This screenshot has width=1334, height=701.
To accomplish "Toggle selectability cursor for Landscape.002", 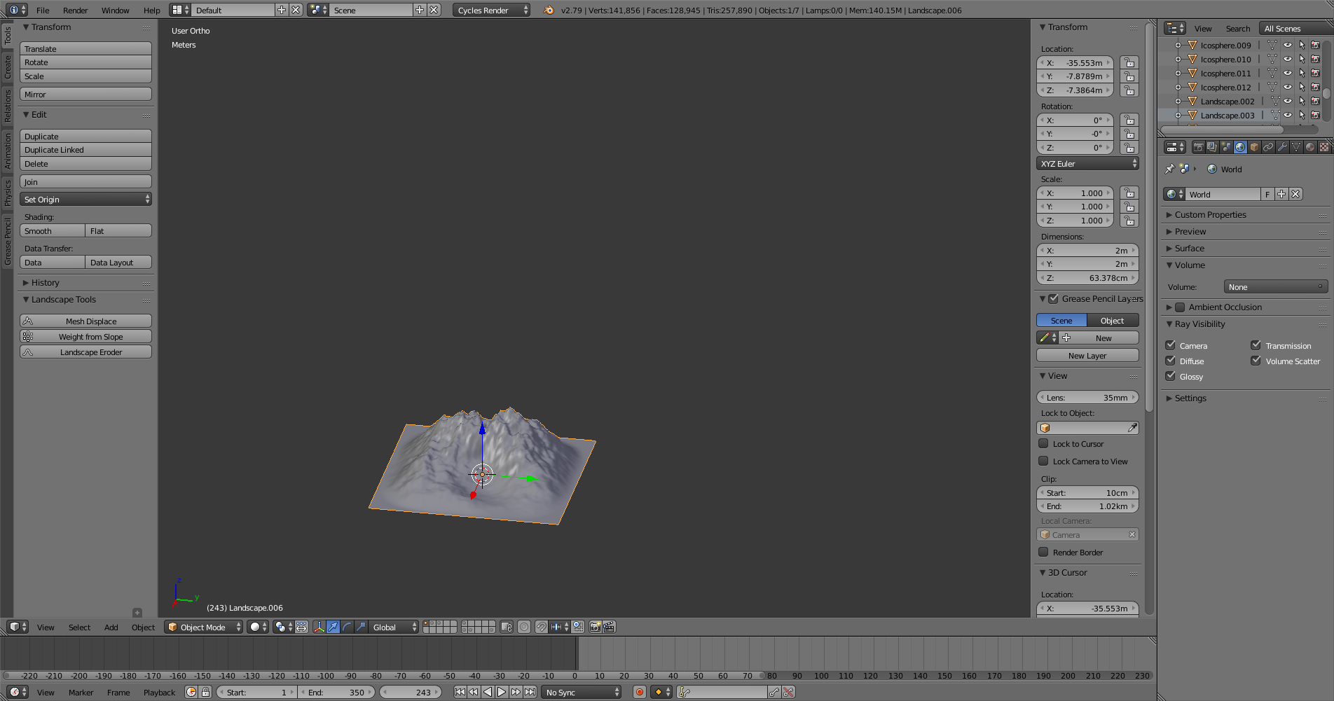I will pos(1302,101).
